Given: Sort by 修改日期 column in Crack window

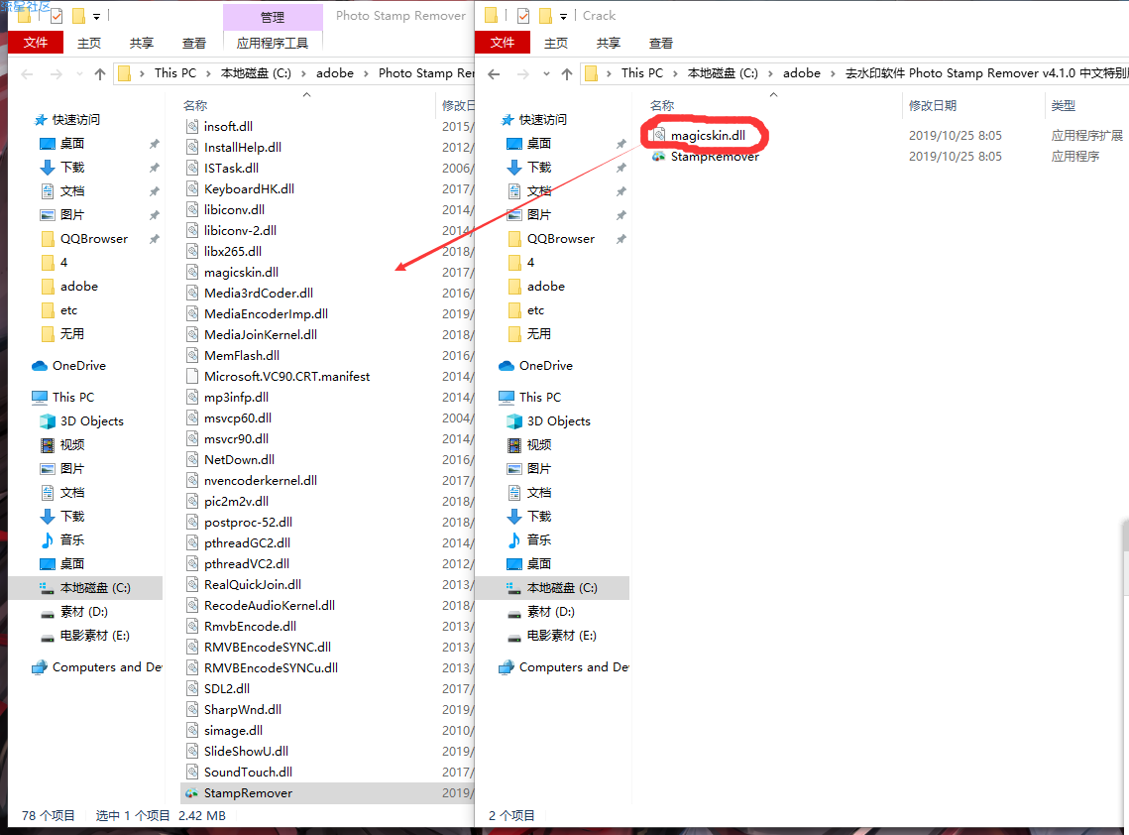Looking at the screenshot, I should pos(933,106).
